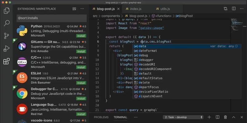Install the ESLint extension
Screen dimensions: 247x123
coord(81,83)
